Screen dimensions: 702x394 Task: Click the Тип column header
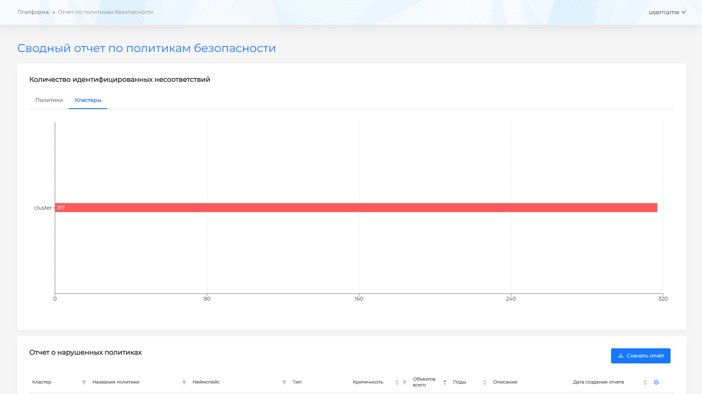[297, 382]
